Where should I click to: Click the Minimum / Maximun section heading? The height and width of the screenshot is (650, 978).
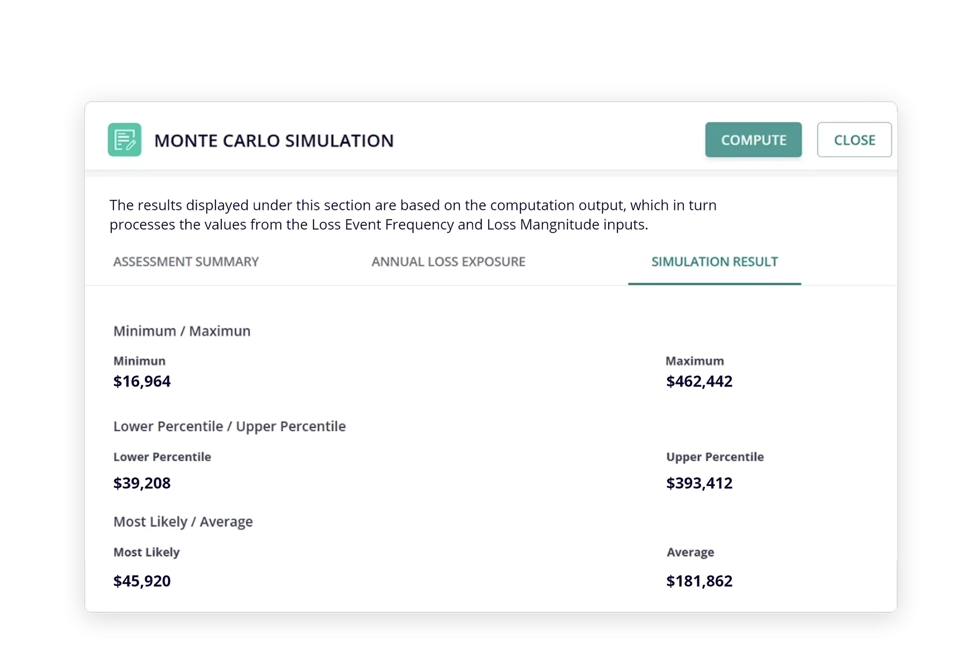[x=182, y=331]
